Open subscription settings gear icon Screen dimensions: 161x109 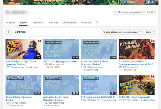click(144, 12)
